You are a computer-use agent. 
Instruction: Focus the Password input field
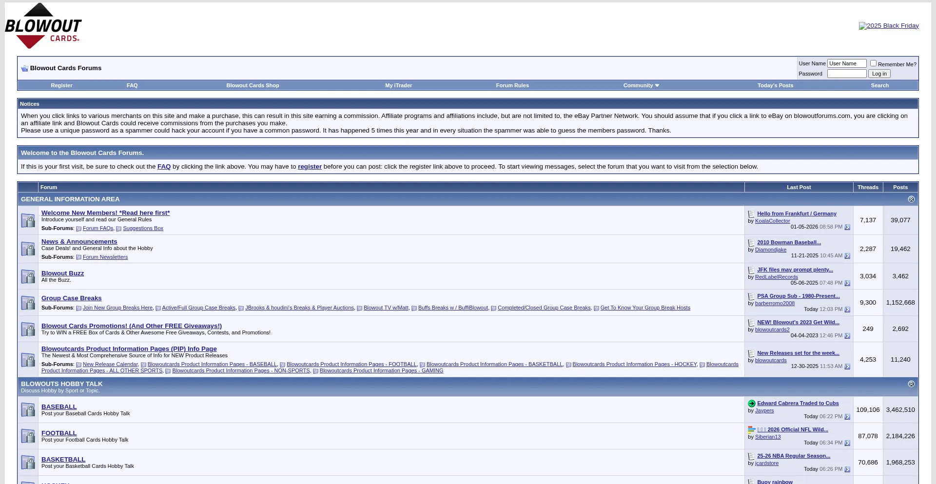click(x=847, y=74)
